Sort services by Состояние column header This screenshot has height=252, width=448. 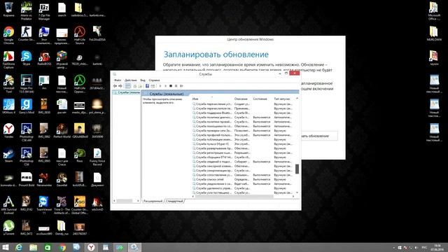click(x=262, y=99)
